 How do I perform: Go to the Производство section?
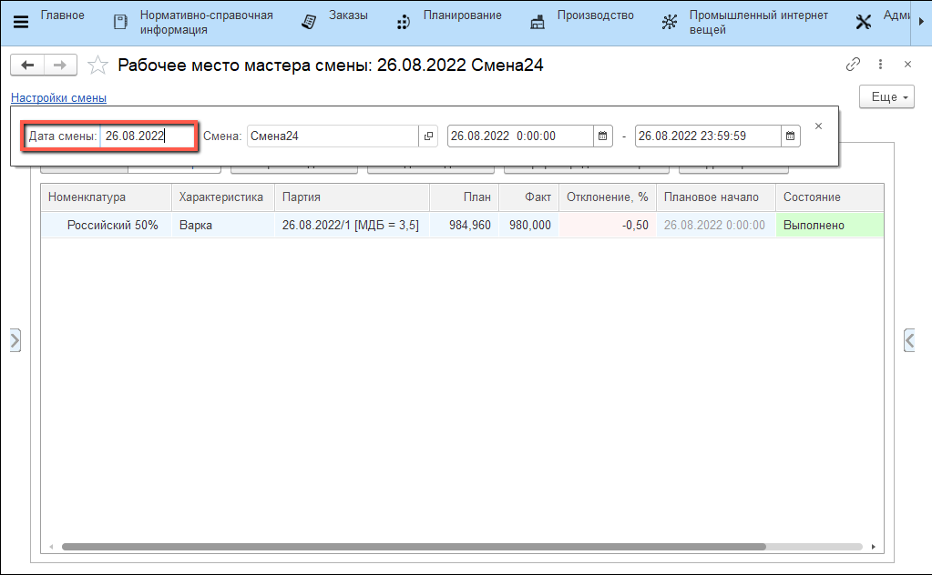tap(582, 22)
